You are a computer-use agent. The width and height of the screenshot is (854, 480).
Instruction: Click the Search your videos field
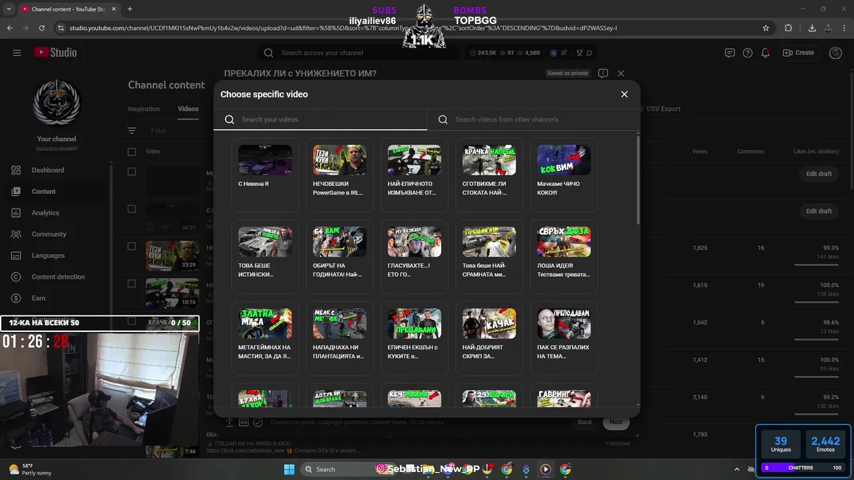pyautogui.click(x=320, y=119)
